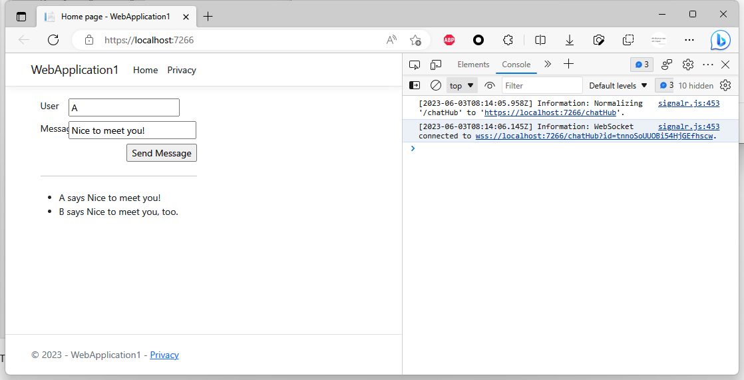Toggle the console sidebar
The height and width of the screenshot is (380, 744).
(415, 85)
